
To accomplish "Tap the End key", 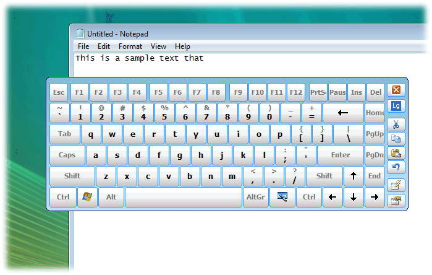I will [x=375, y=176].
